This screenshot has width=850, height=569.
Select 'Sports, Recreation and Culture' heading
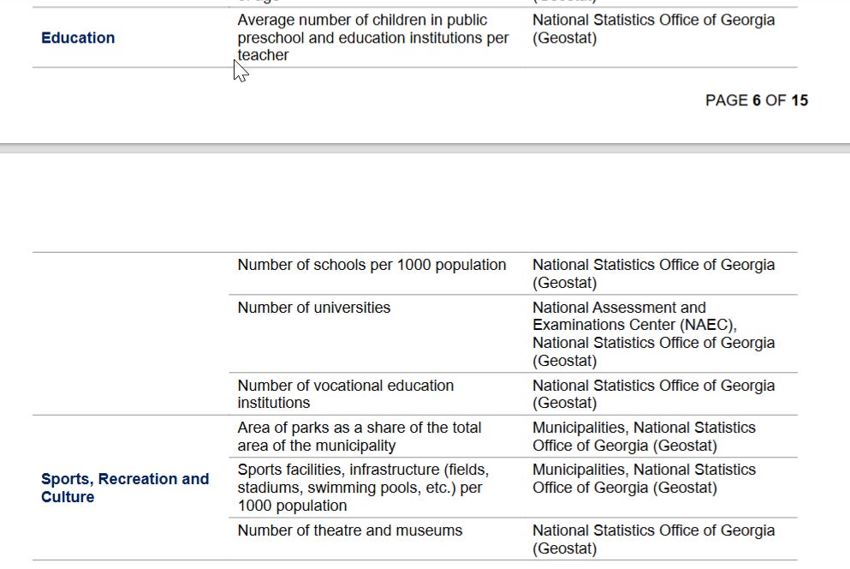pyautogui.click(x=125, y=488)
